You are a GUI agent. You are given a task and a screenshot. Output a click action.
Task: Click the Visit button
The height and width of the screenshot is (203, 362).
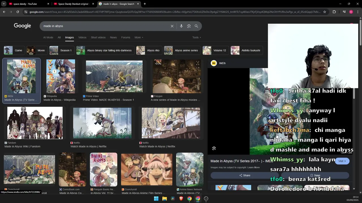342,161
